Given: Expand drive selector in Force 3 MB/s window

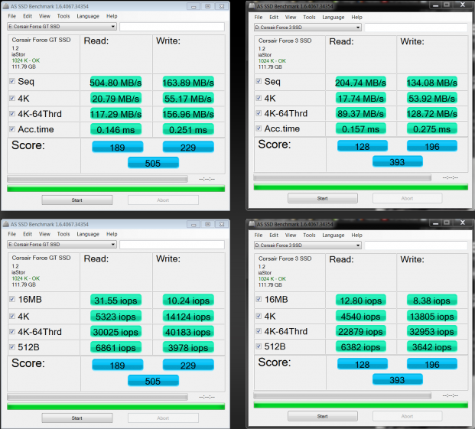Looking at the screenshot, I should pyautogui.click(x=358, y=28).
